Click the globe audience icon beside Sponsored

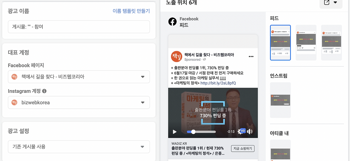pos(204,59)
